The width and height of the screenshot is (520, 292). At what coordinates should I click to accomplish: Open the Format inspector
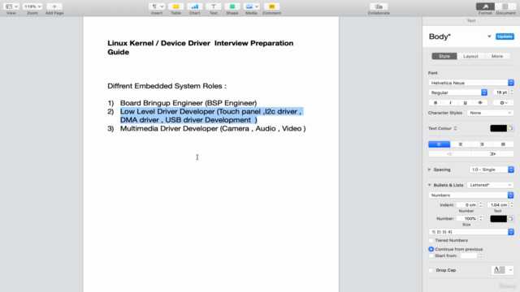click(x=485, y=6)
